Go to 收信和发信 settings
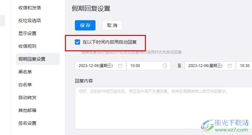Image resolution: width=252 pixels, height=135 pixels. (30, 8)
